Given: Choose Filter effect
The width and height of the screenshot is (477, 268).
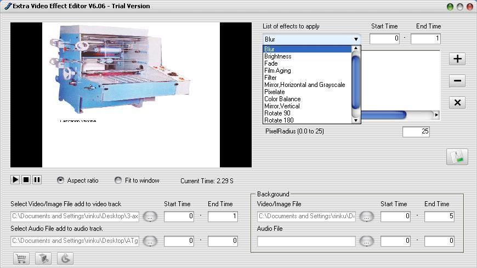Looking at the screenshot, I should click(307, 78).
